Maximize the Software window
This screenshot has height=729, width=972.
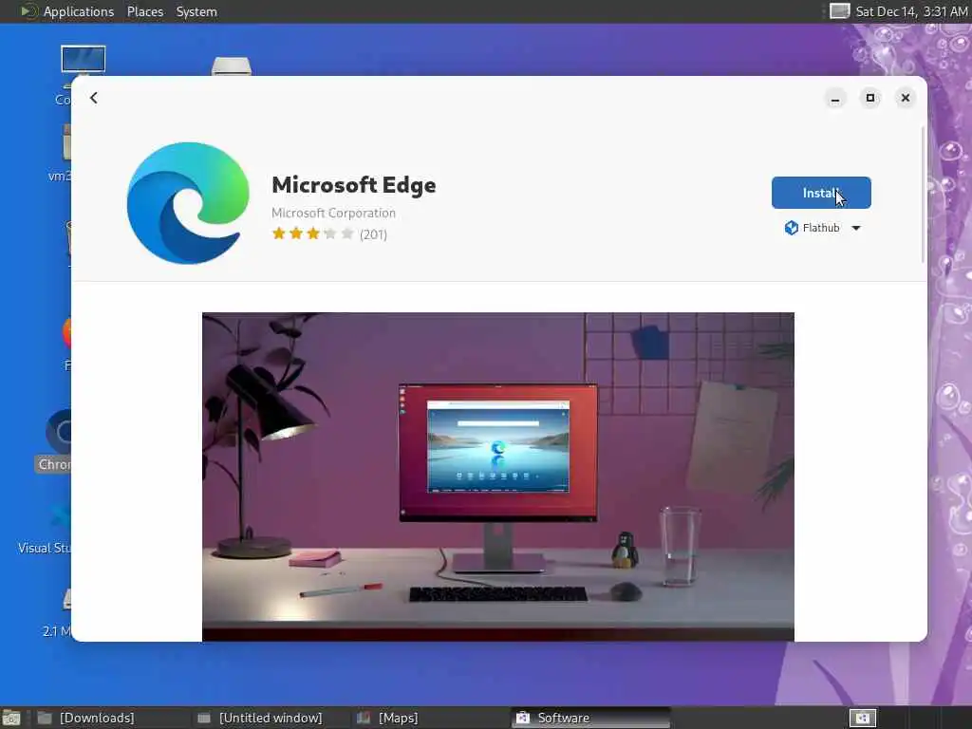870,98
